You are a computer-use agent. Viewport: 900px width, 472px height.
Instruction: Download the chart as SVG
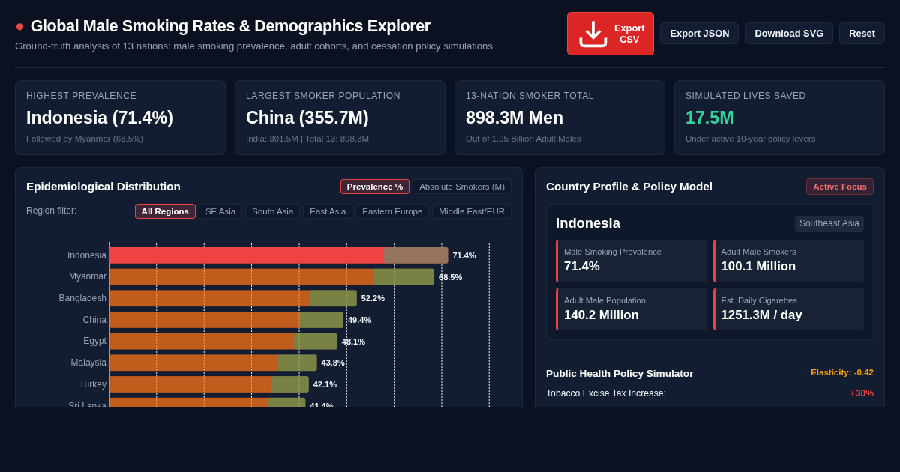click(789, 34)
